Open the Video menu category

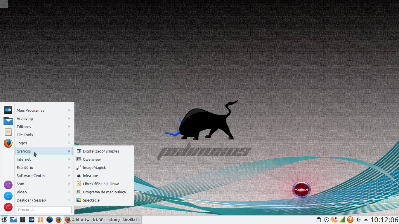44,192
